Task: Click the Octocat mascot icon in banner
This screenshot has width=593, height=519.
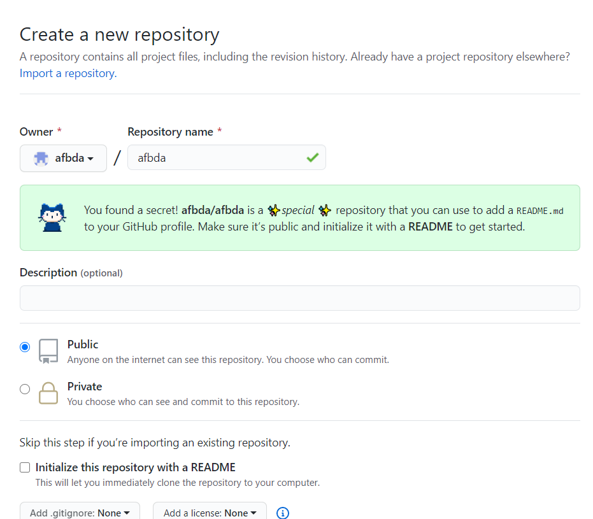Action: click(x=51, y=218)
